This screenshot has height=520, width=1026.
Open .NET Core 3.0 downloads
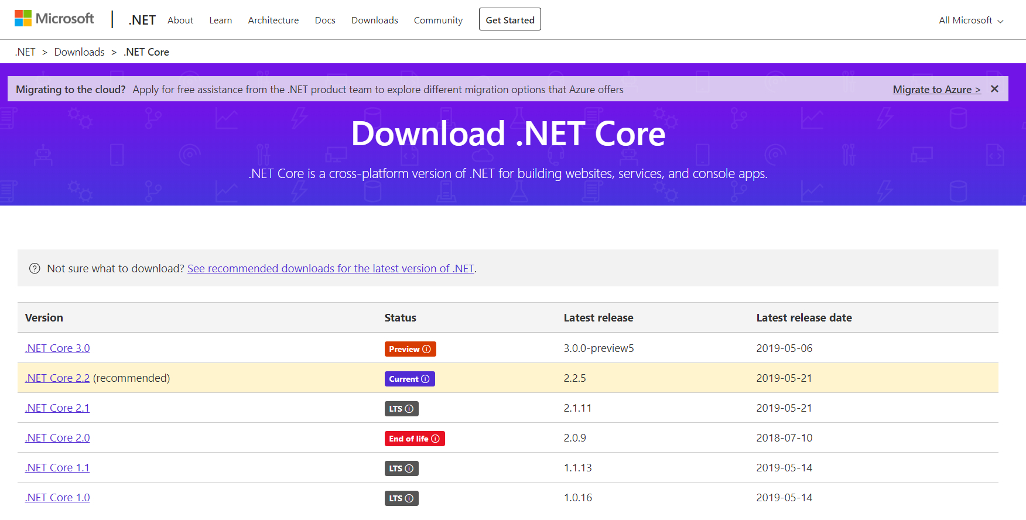coord(57,348)
